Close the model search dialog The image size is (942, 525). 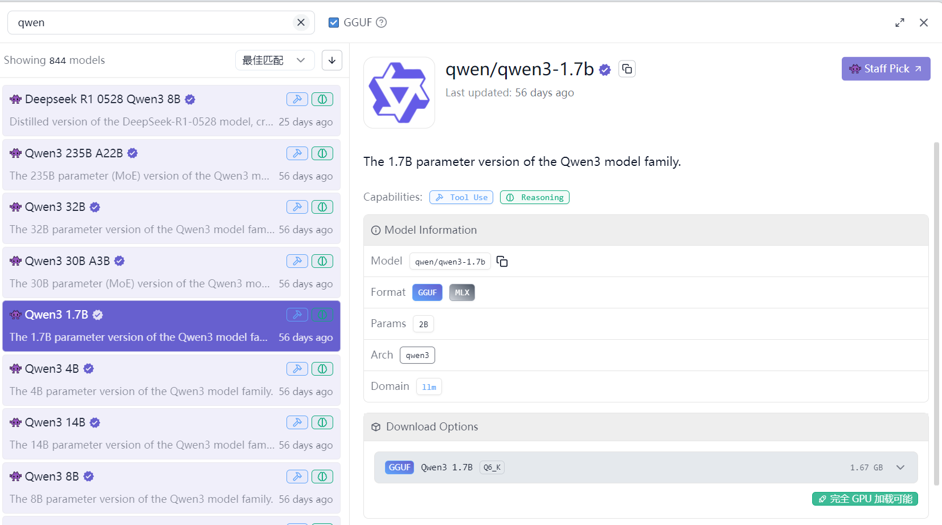924,22
